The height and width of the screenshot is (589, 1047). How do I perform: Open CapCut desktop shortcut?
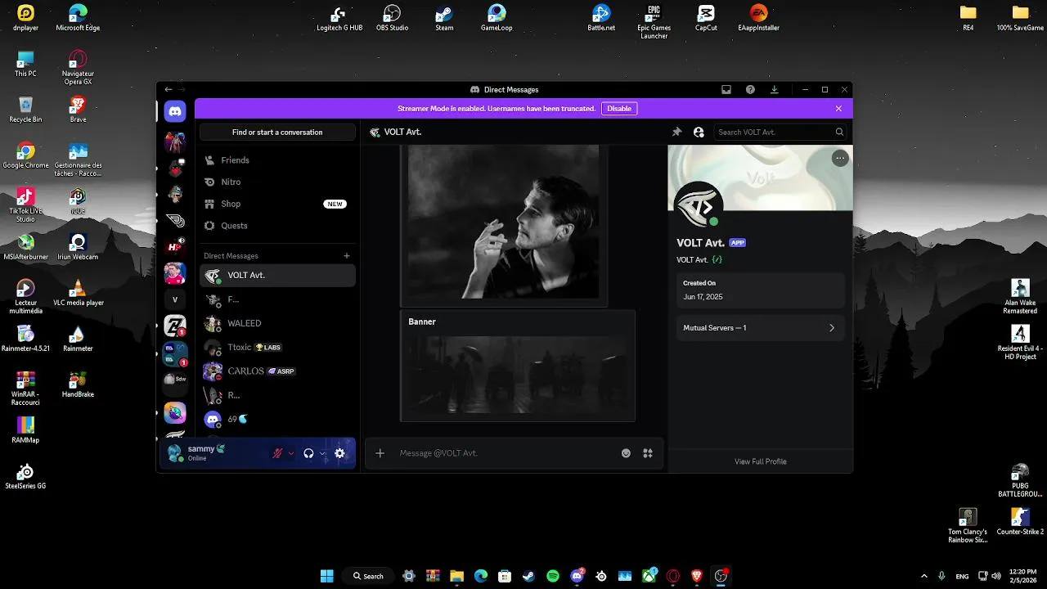(706, 18)
